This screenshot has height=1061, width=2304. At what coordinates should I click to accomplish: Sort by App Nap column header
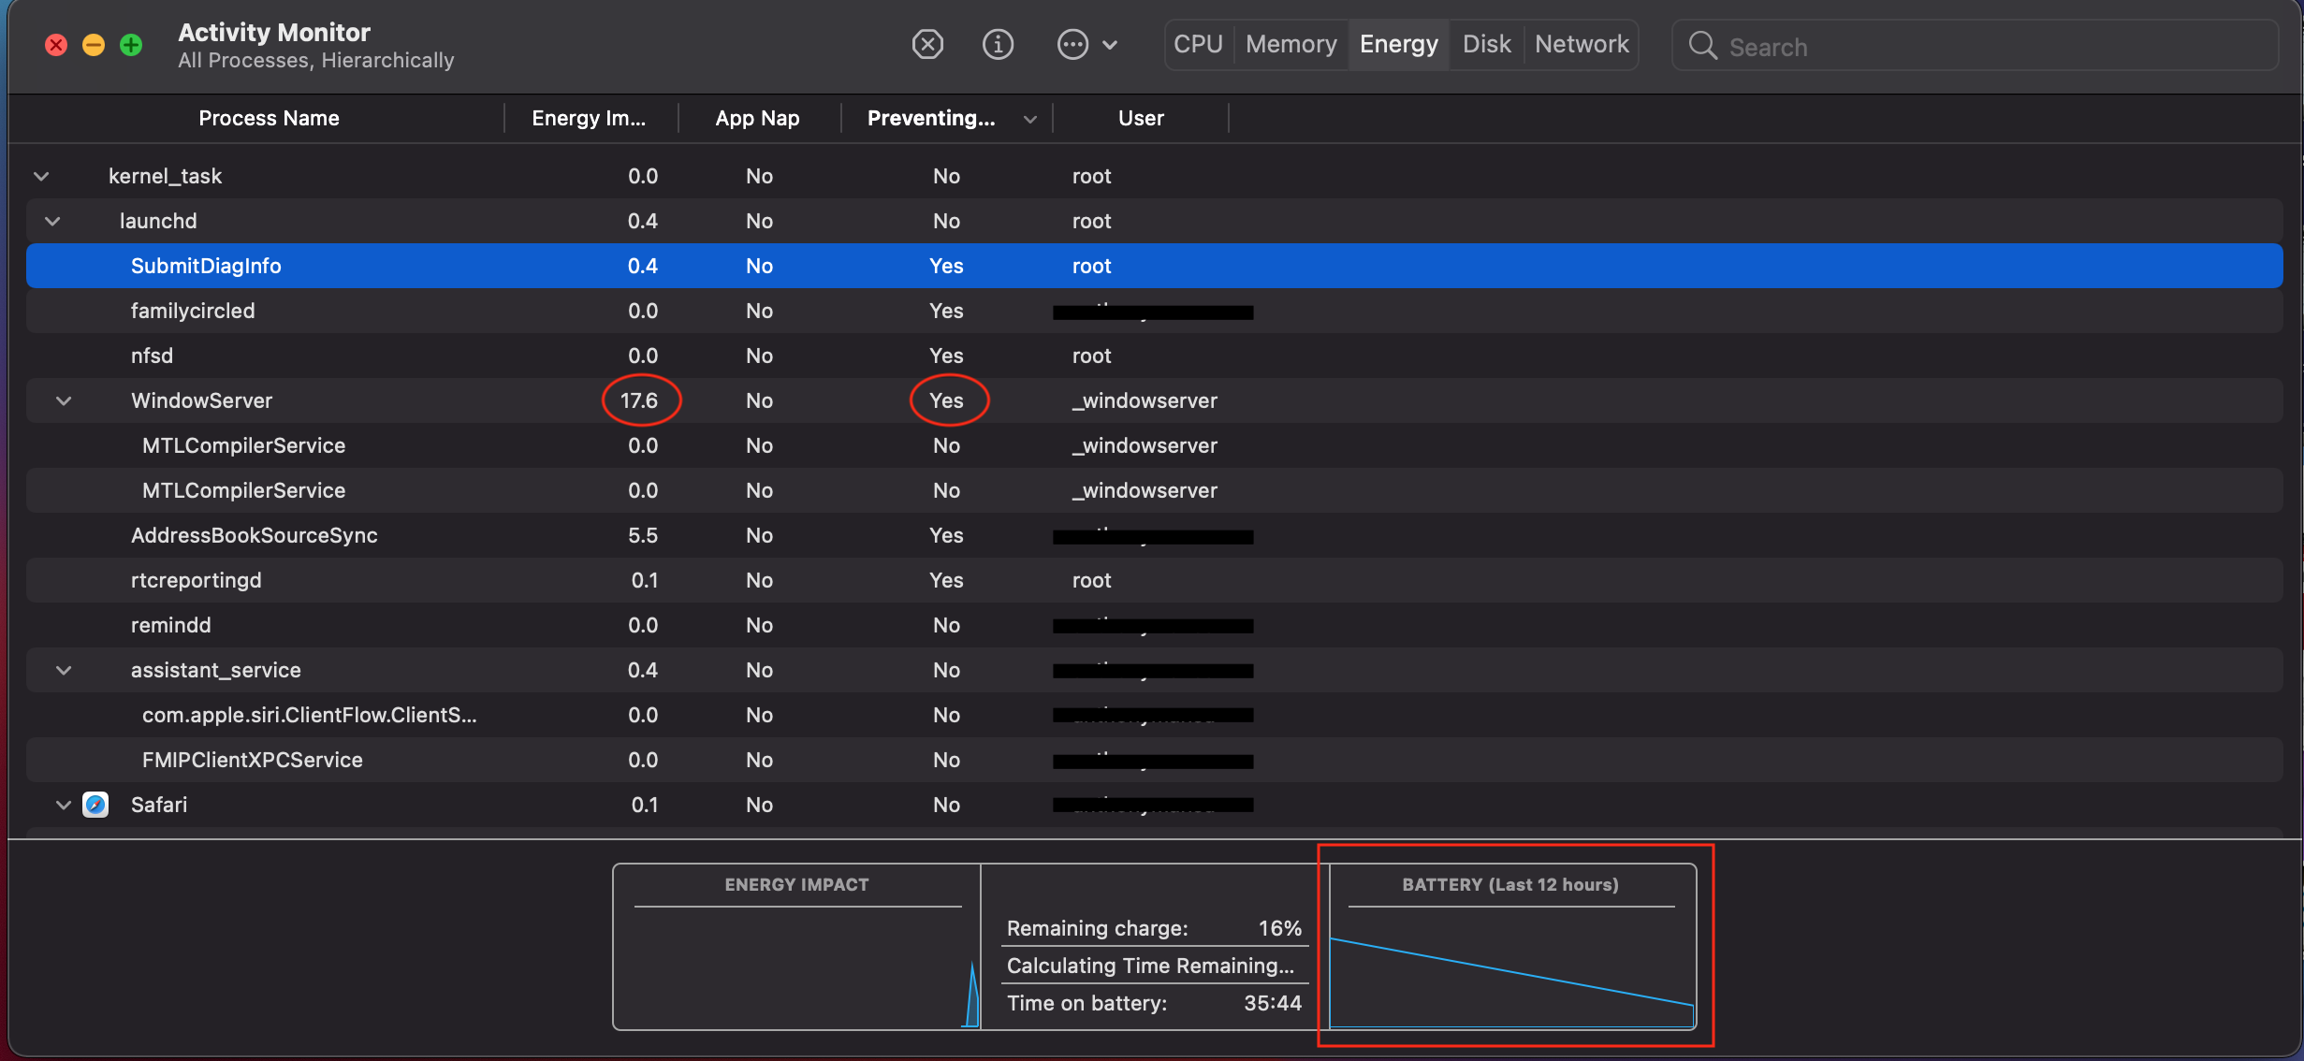757,119
